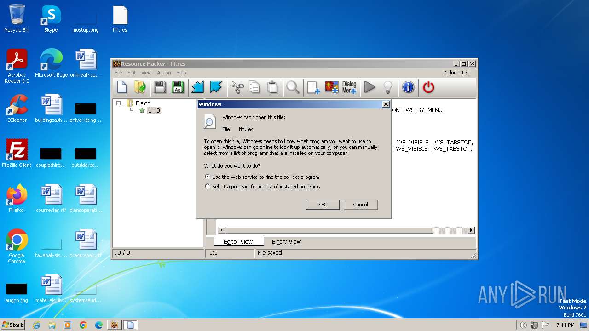This screenshot has width=589, height=331.
Task: Click the New blank file toolbar icon
Action: (122, 87)
